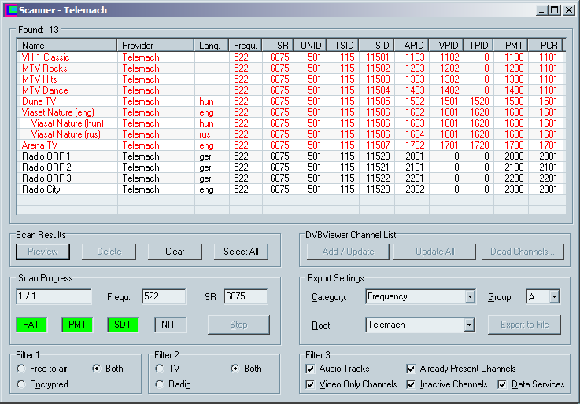The image size is (580, 404).
Task: Sort by Name column header
Action: click(67, 46)
